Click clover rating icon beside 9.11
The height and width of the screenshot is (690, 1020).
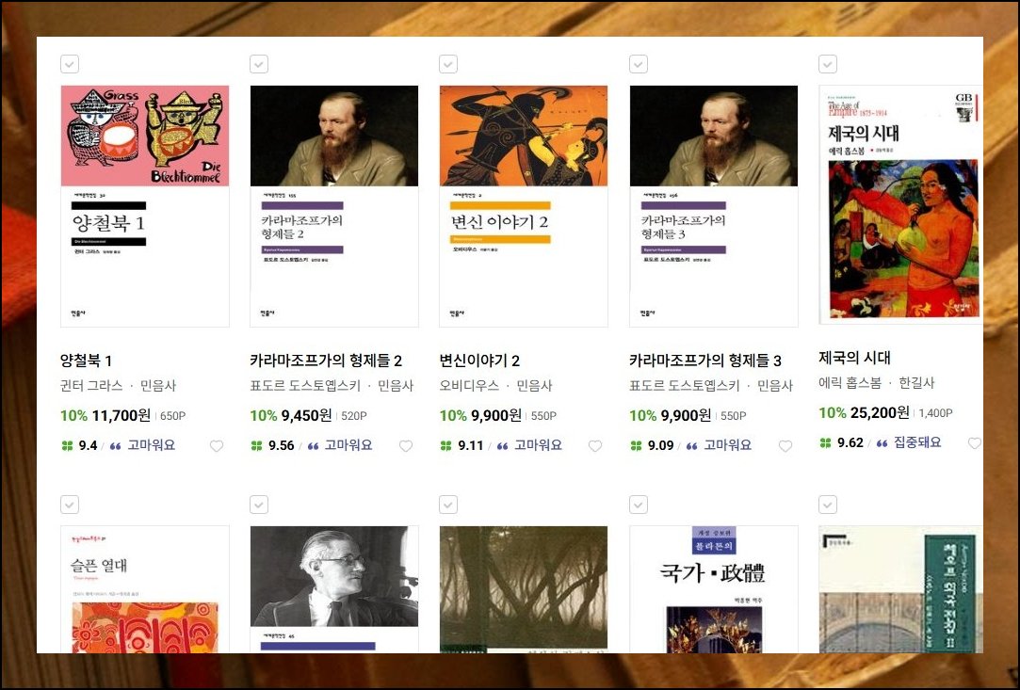pyautogui.click(x=445, y=446)
